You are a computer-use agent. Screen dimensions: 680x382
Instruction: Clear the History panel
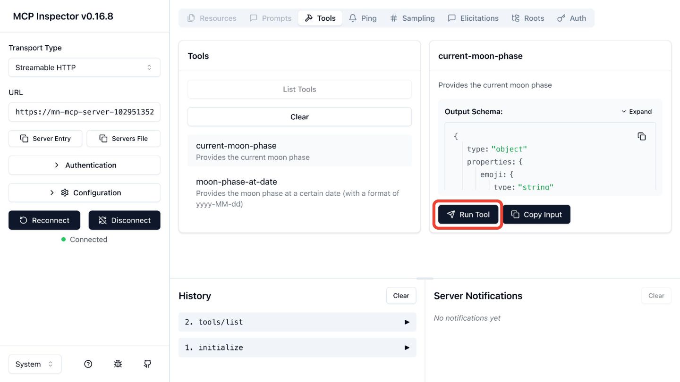point(401,296)
